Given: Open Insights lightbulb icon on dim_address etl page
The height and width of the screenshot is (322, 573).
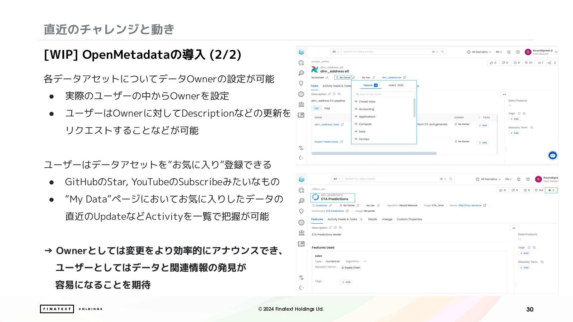Looking at the screenshot, I should click(301, 83).
